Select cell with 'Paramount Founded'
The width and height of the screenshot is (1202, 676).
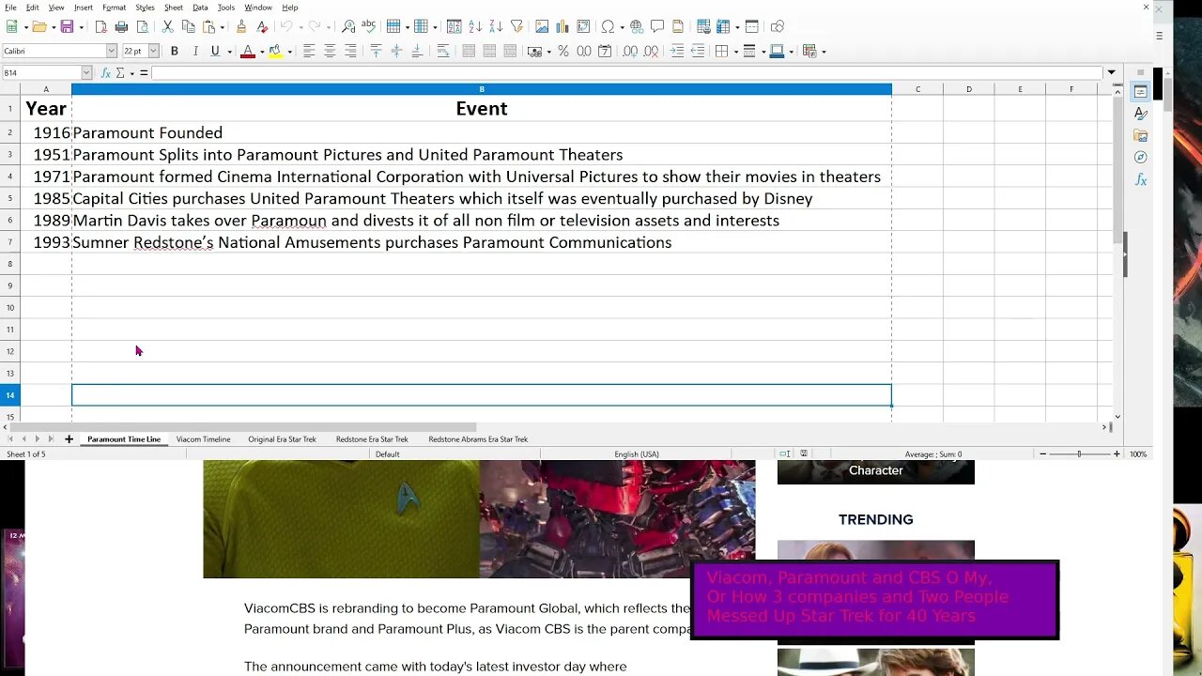pyautogui.click(x=482, y=132)
